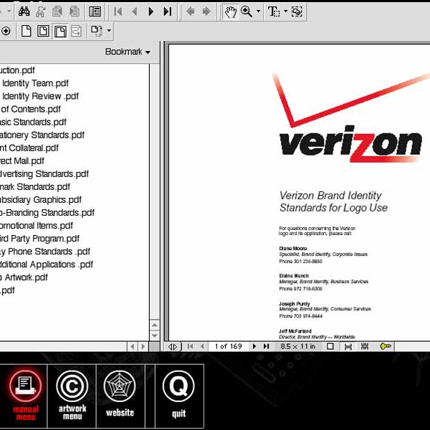
Task: Expand the Zoom tool dropdown arrow
Action: click(x=257, y=12)
